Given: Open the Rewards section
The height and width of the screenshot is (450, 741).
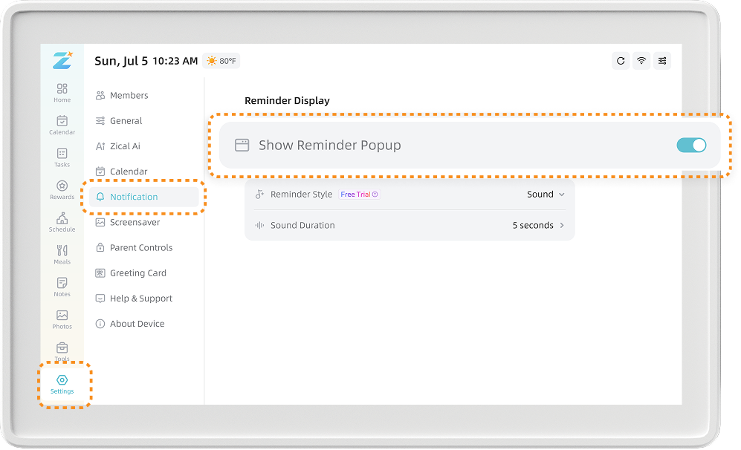Looking at the screenshot, I should pyautogui.click(x=62, y=190).
